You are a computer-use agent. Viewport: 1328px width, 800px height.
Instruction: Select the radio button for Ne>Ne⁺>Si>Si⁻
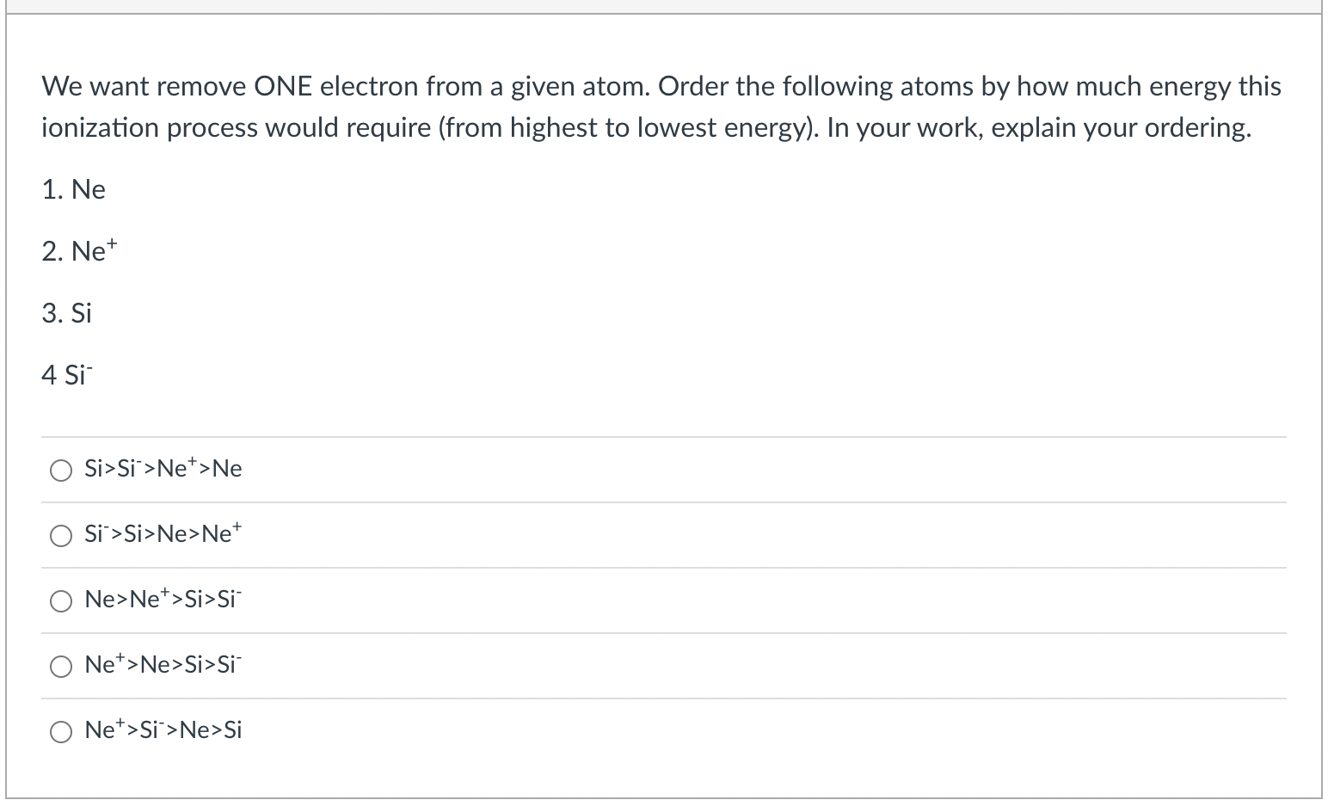[60, 600]
